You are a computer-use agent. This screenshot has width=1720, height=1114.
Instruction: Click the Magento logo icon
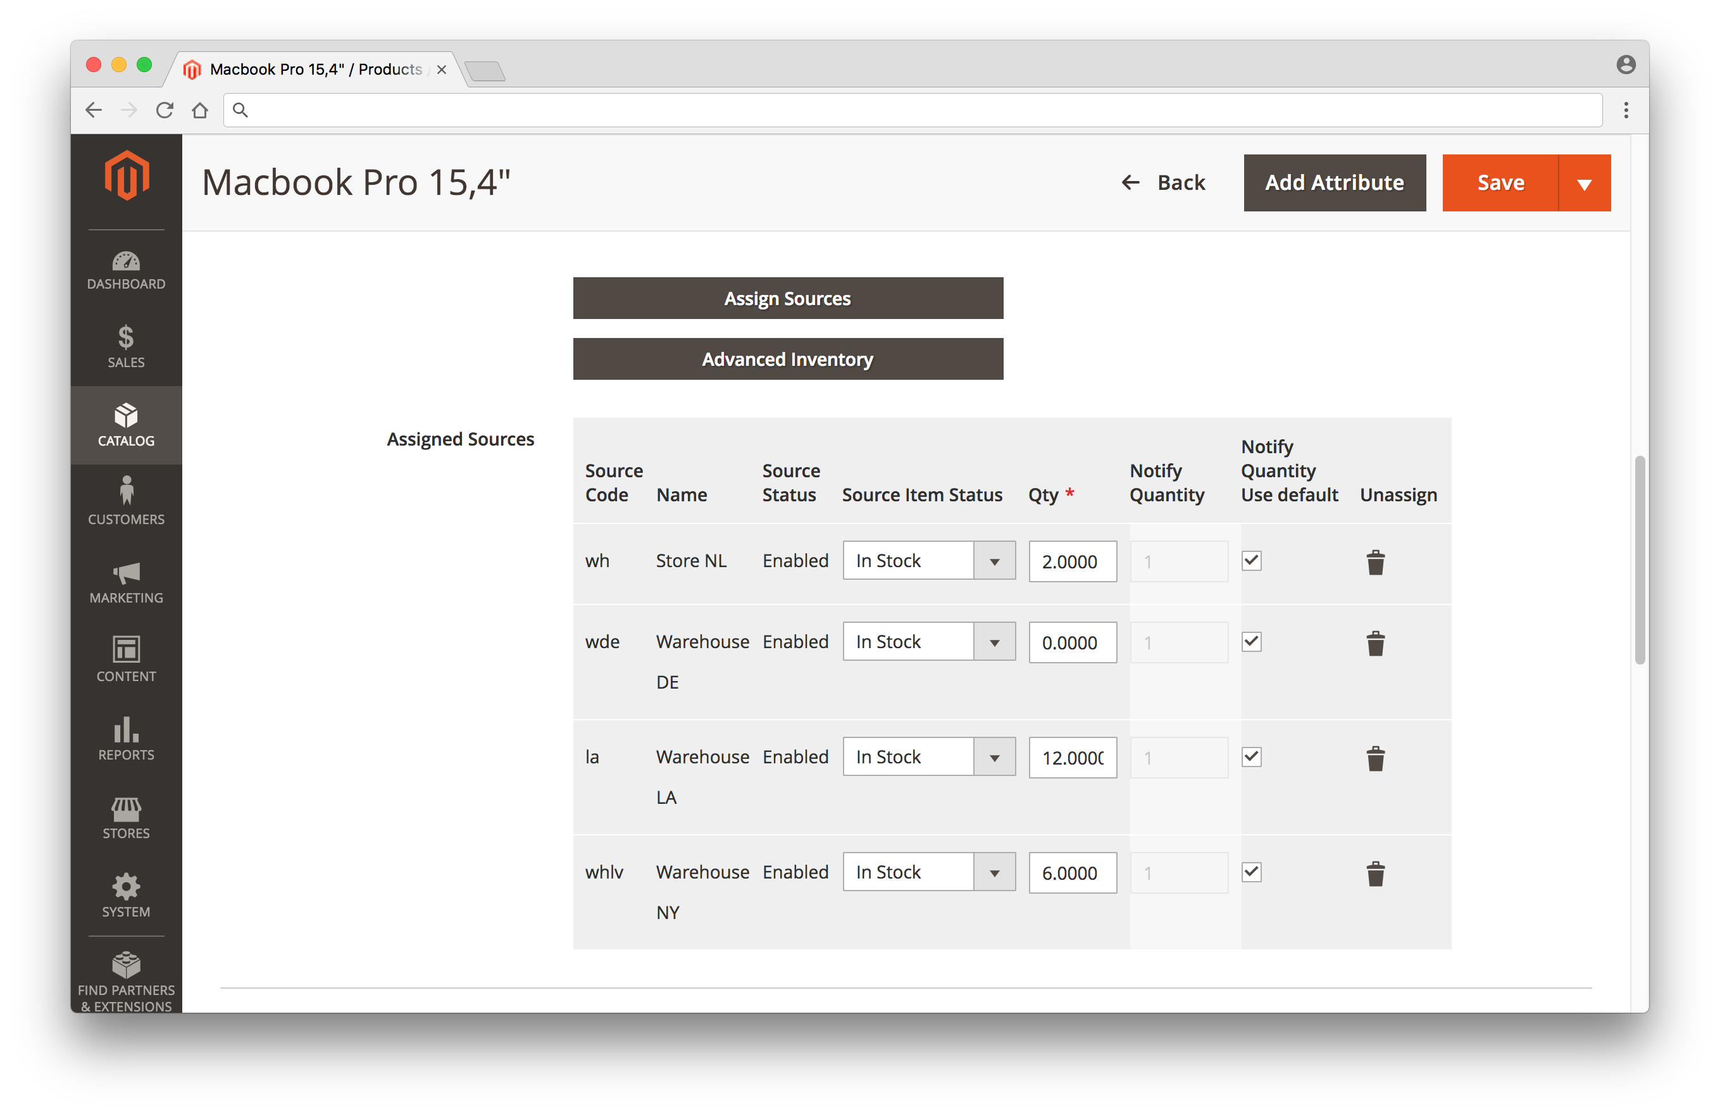(127, 175)
